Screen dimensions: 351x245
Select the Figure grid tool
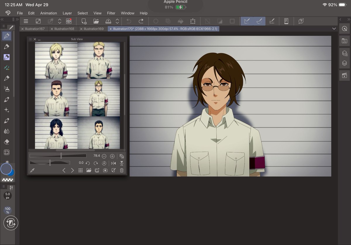pos(7,152)
